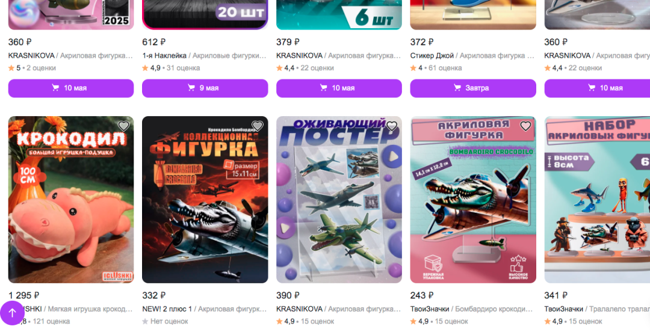
Task: Favorite the pink crocodile plush toy with heart
Action: (123, 126)
